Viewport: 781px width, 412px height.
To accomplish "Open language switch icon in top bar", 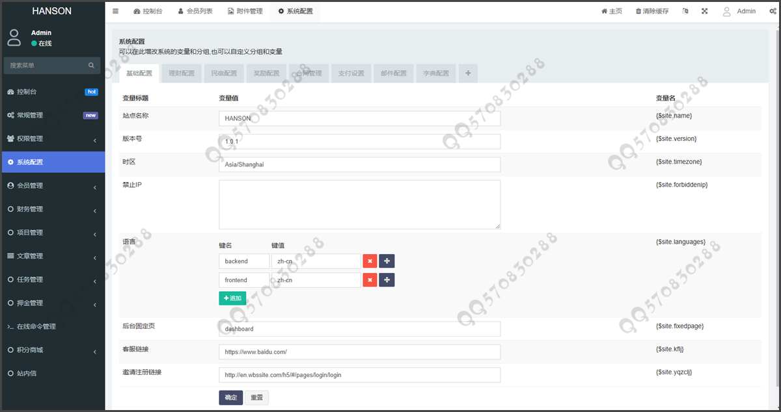I will coord(685,11).
